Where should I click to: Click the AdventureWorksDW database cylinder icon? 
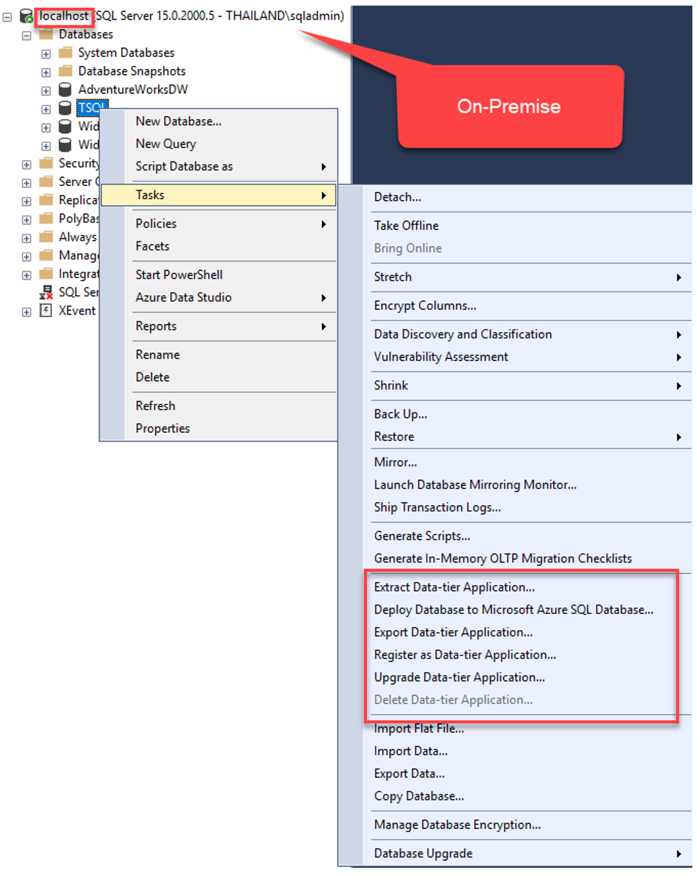[x=65, y=89]
